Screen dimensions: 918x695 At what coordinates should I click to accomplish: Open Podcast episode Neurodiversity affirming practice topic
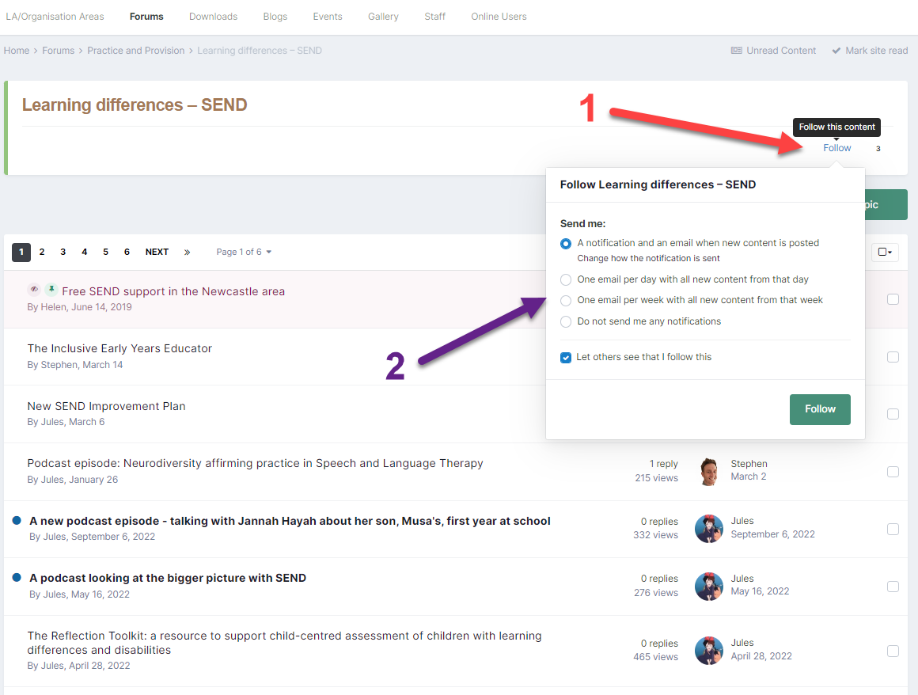tap(255, 463)
